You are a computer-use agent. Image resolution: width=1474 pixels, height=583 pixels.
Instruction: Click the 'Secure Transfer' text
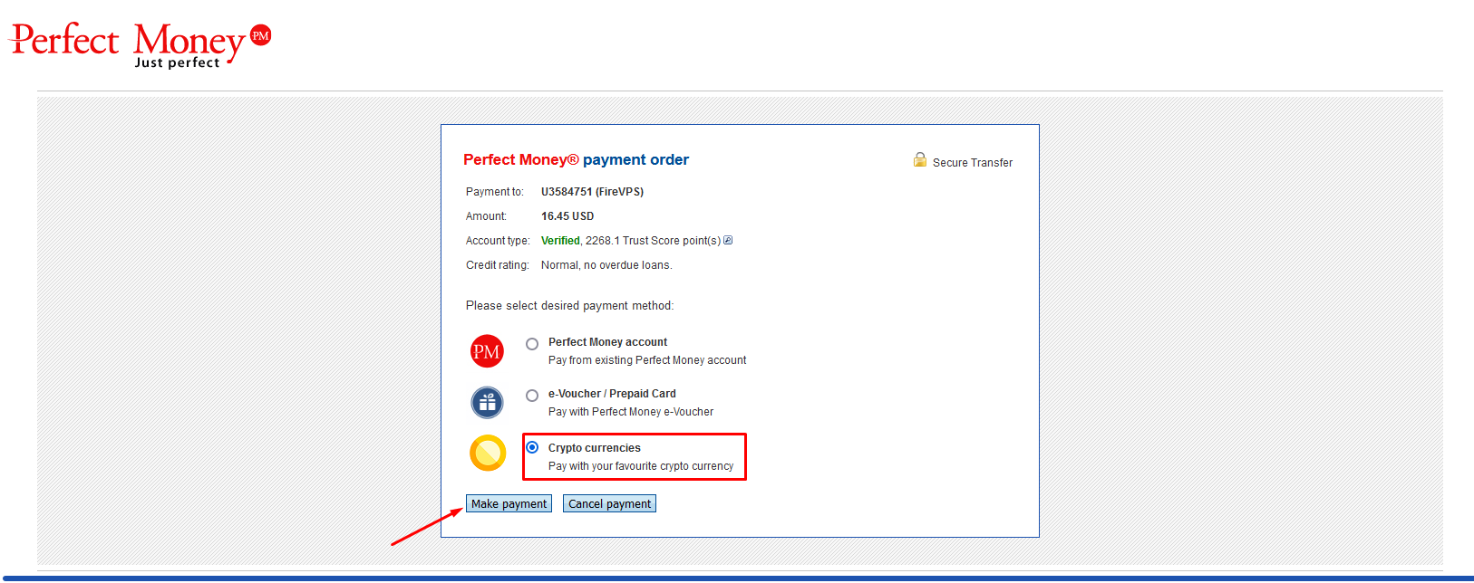pyautogui.click(x=973, y=163)
